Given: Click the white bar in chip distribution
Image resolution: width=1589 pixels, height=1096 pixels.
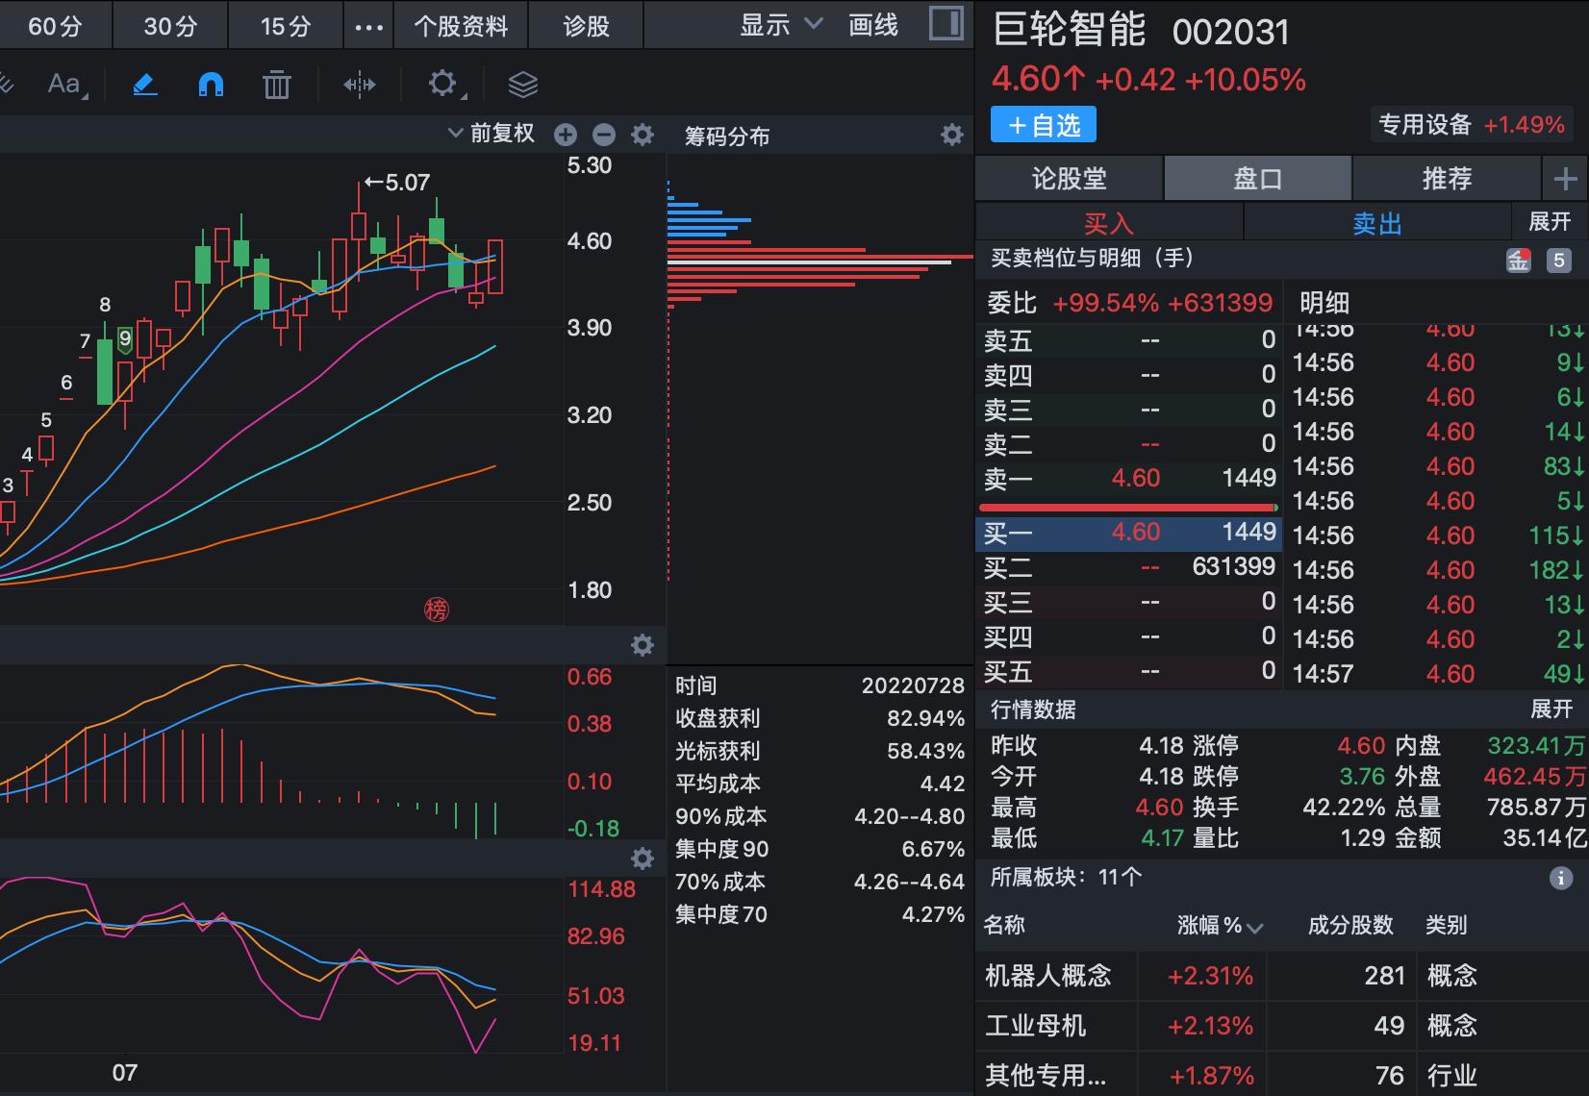Looking at the screenshot, I should [808, 262].
